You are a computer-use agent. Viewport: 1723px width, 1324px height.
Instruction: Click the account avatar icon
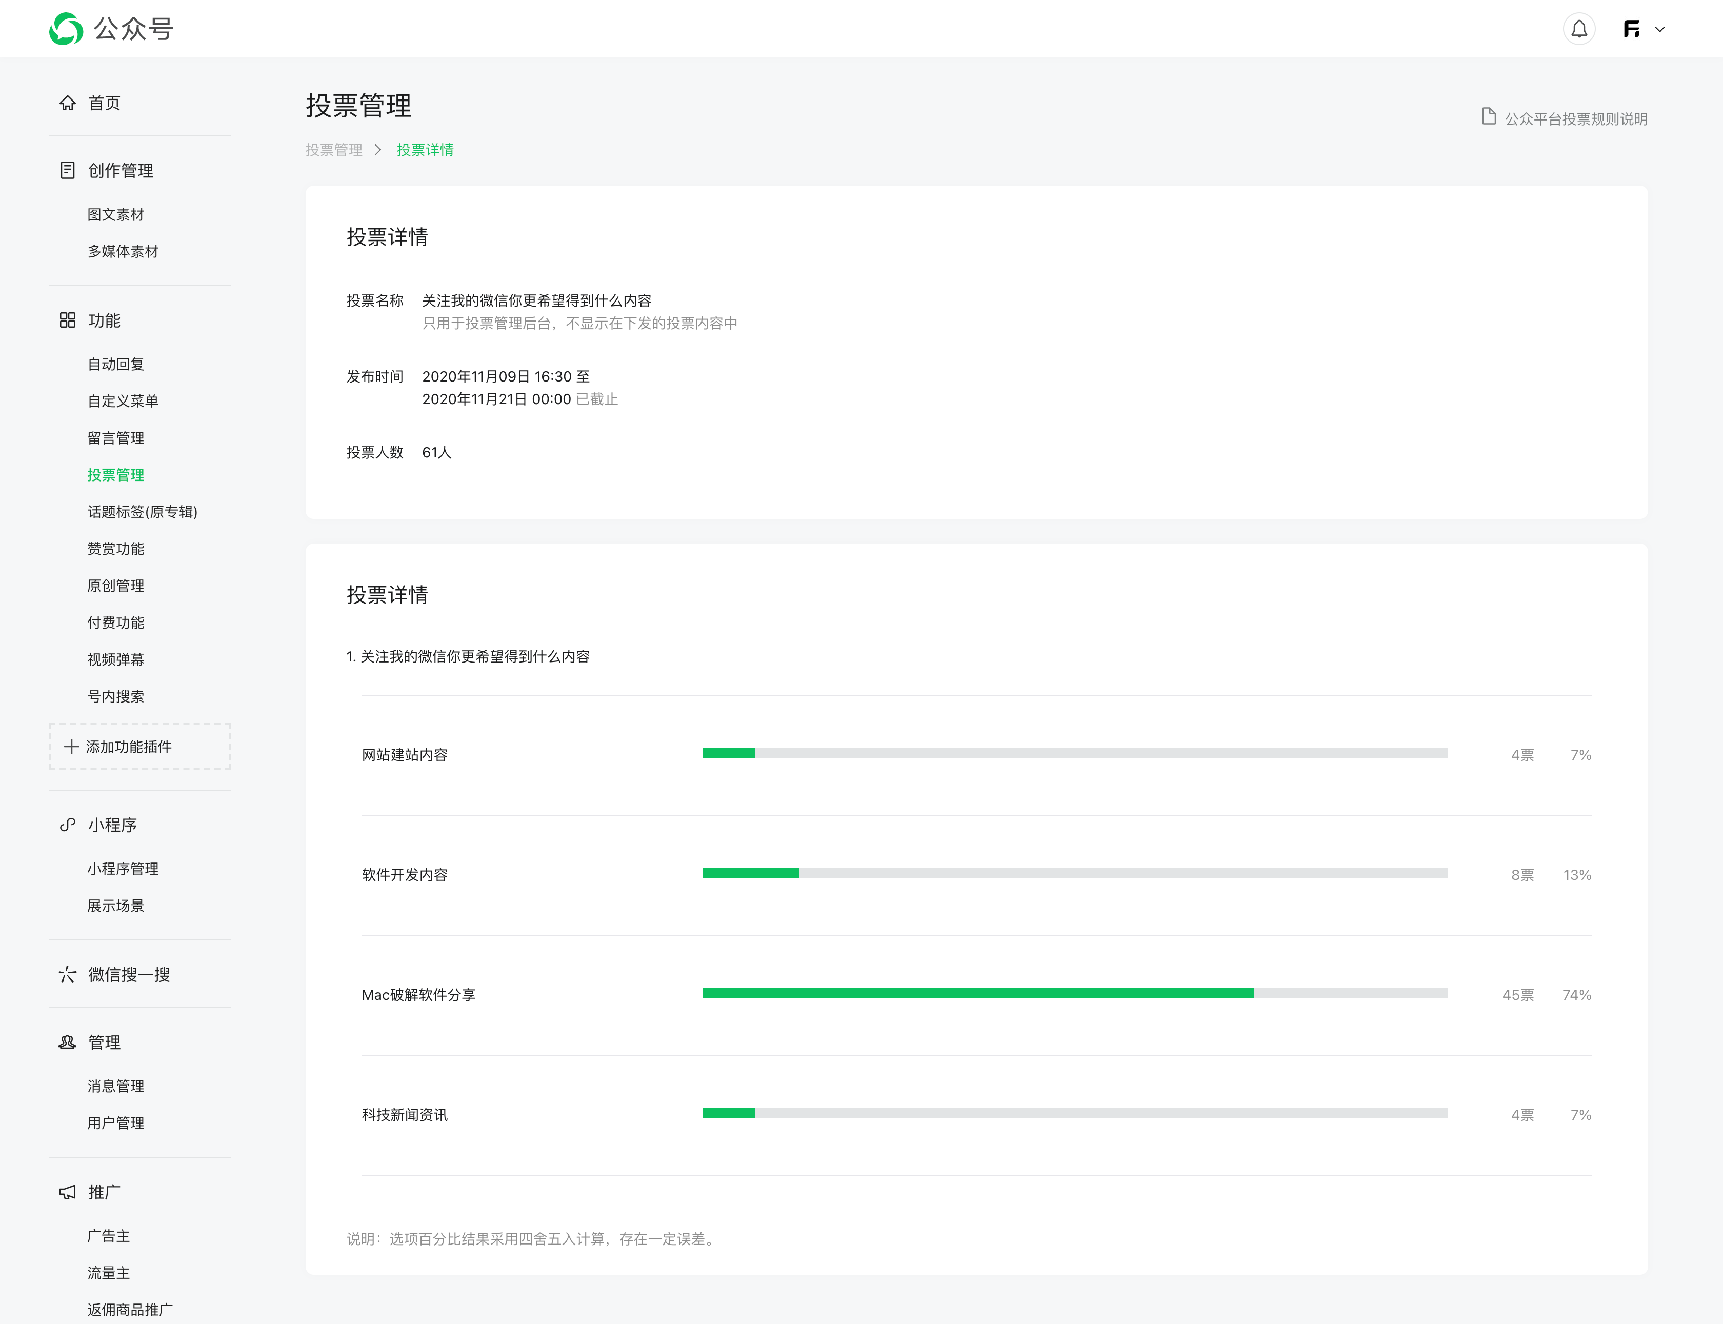pos(1632,29)
